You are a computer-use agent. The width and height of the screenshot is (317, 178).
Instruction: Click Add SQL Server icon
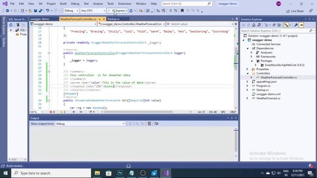pos(18,25)
